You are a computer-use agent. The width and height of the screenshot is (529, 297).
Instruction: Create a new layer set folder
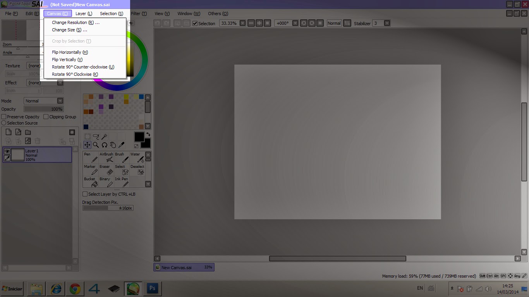pos(27,132)
